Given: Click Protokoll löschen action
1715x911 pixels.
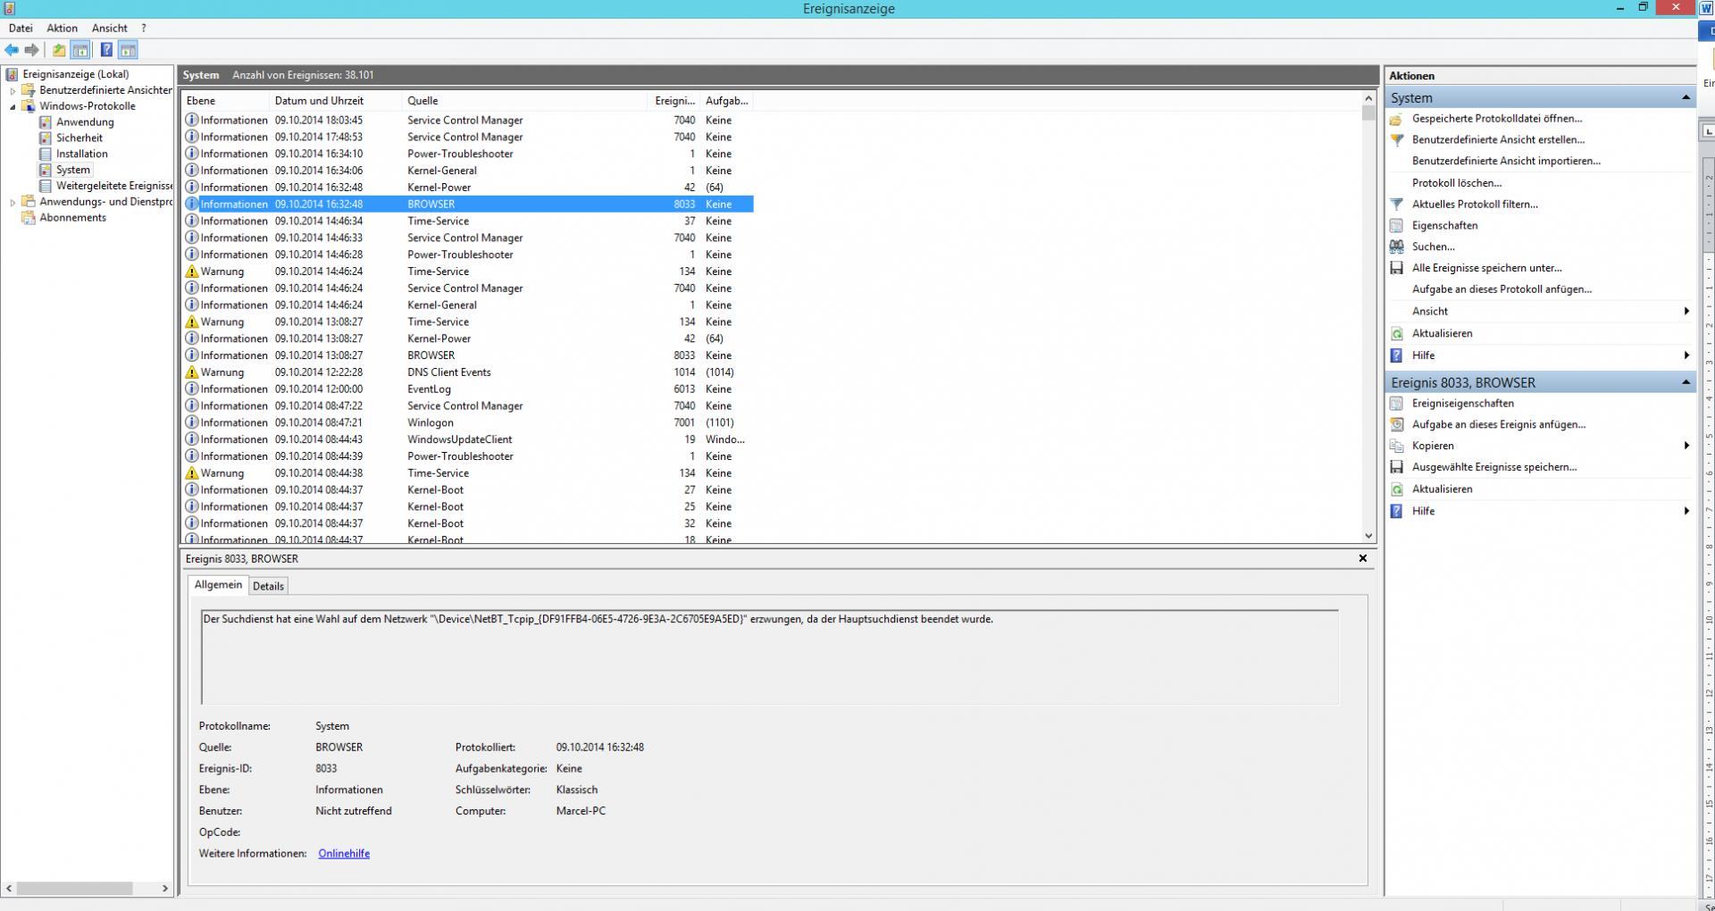Looking at the screenshot, I should [1457, 183].
